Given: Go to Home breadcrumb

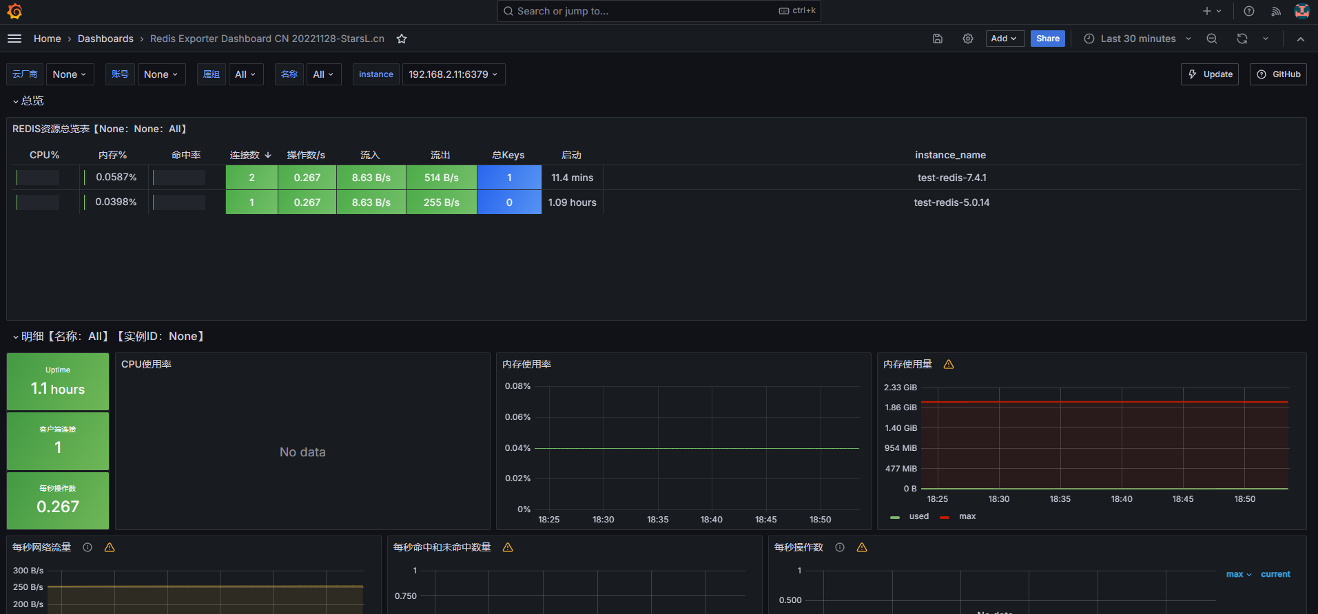Looking at the screenshot, I should 48,39.
